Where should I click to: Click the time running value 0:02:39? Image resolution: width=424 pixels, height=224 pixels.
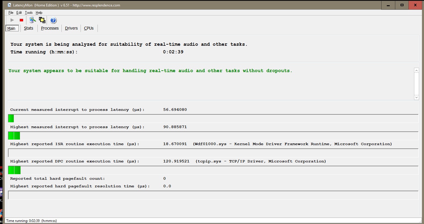(x=173, y=52)
